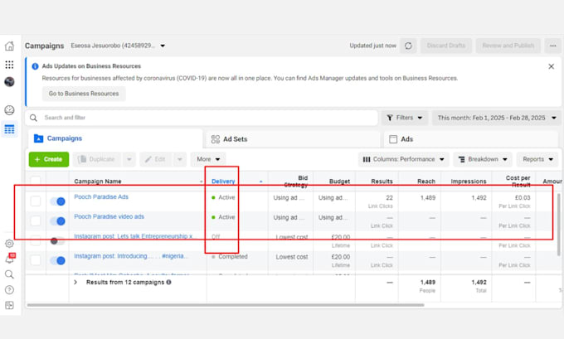Open the Breakdown dropdown
This screenshot has height=339, width=564.
483,159
